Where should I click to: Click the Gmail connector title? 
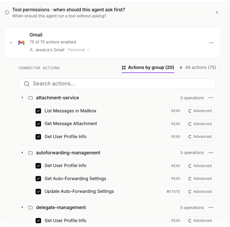(36, 35)
